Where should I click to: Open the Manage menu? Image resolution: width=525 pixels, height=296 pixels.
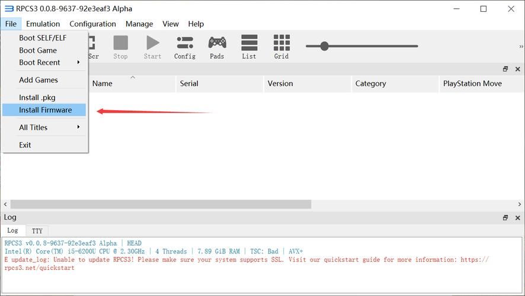click(139, 24)
